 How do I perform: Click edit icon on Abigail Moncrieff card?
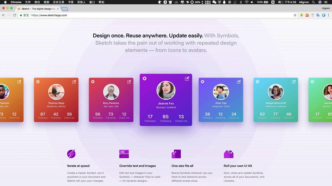point(294,82)
